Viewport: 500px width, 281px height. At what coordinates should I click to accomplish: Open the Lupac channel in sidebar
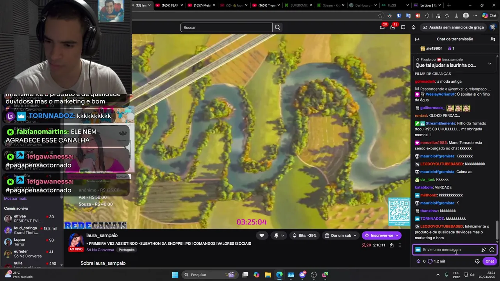point(32,242)
